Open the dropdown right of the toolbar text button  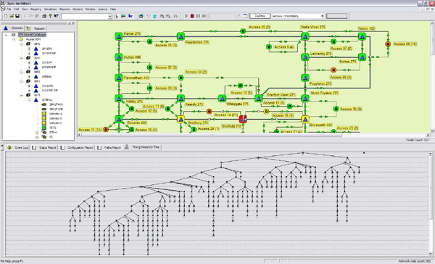click(322, 16)
